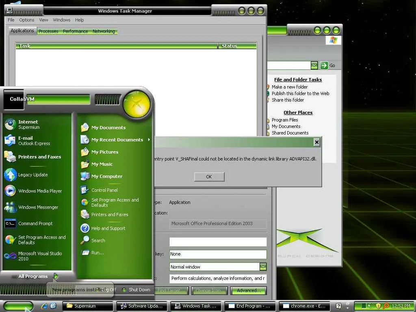Image resolution: width=416 pixels, height=312 pixels.
Task: Switch to the Processes tab
Action: pyautogui.click(x=48, y=31)
